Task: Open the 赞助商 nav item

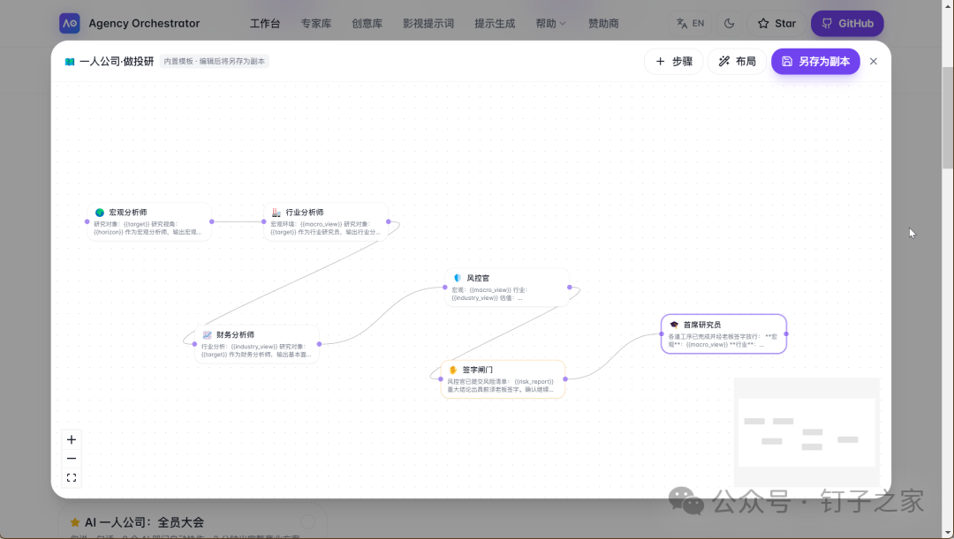Action: tap(603, 23)
